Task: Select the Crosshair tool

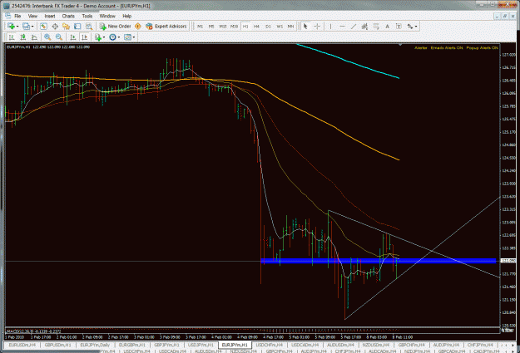Action: (x=317, y=26)
